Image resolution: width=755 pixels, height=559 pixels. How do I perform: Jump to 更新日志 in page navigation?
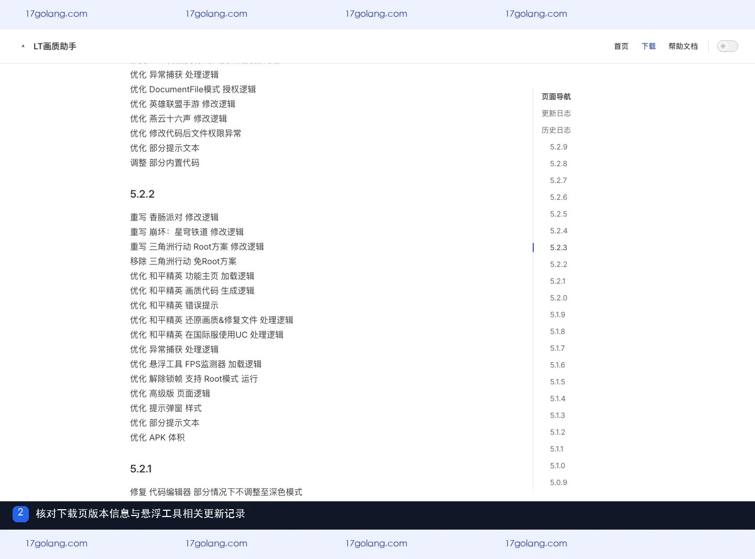coord(556,113)
